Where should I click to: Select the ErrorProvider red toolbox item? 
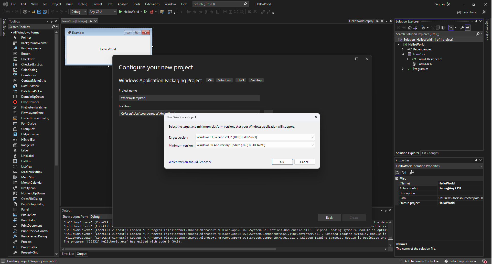click(x=30, y=102)
